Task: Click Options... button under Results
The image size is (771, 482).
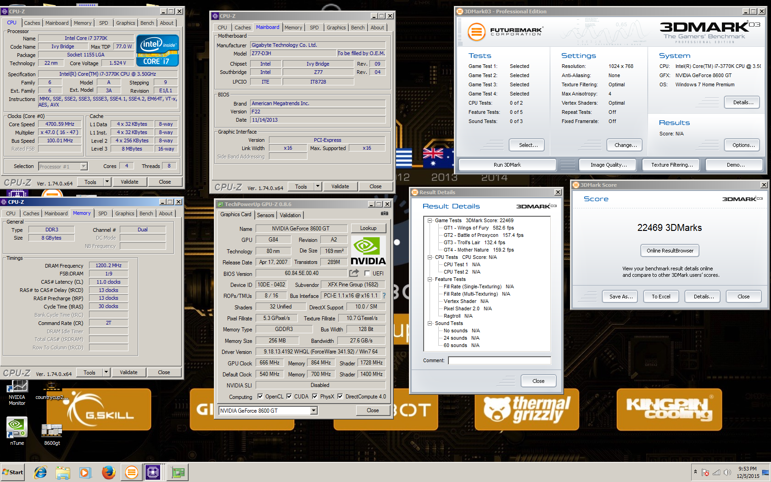Action: click(742, 145)
